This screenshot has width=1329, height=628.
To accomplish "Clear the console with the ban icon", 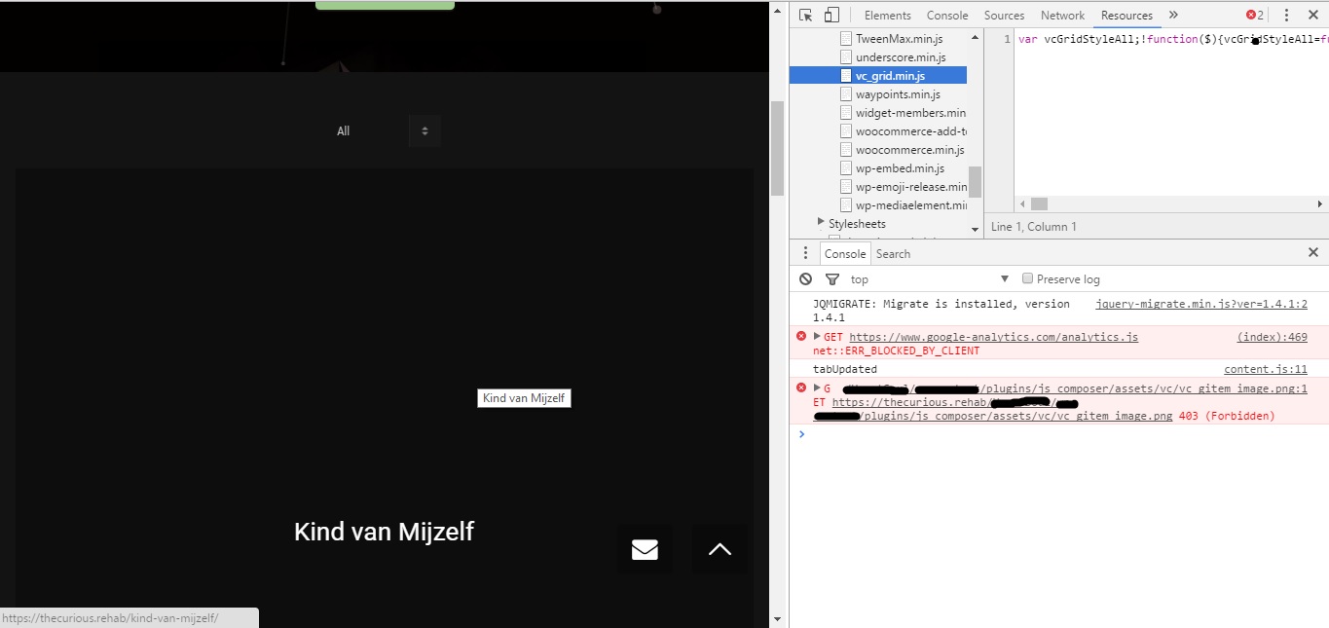I will [805, 279].
